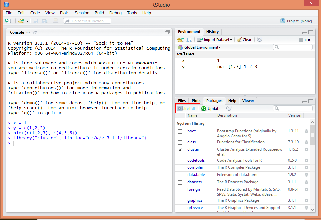Open the grDevices package link

[196, 208]
